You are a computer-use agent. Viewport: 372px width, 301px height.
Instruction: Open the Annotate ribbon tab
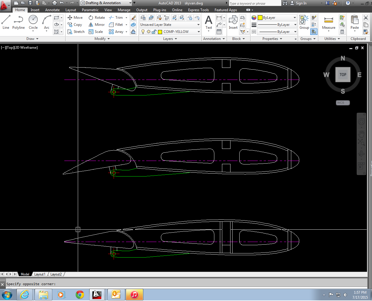52,10
